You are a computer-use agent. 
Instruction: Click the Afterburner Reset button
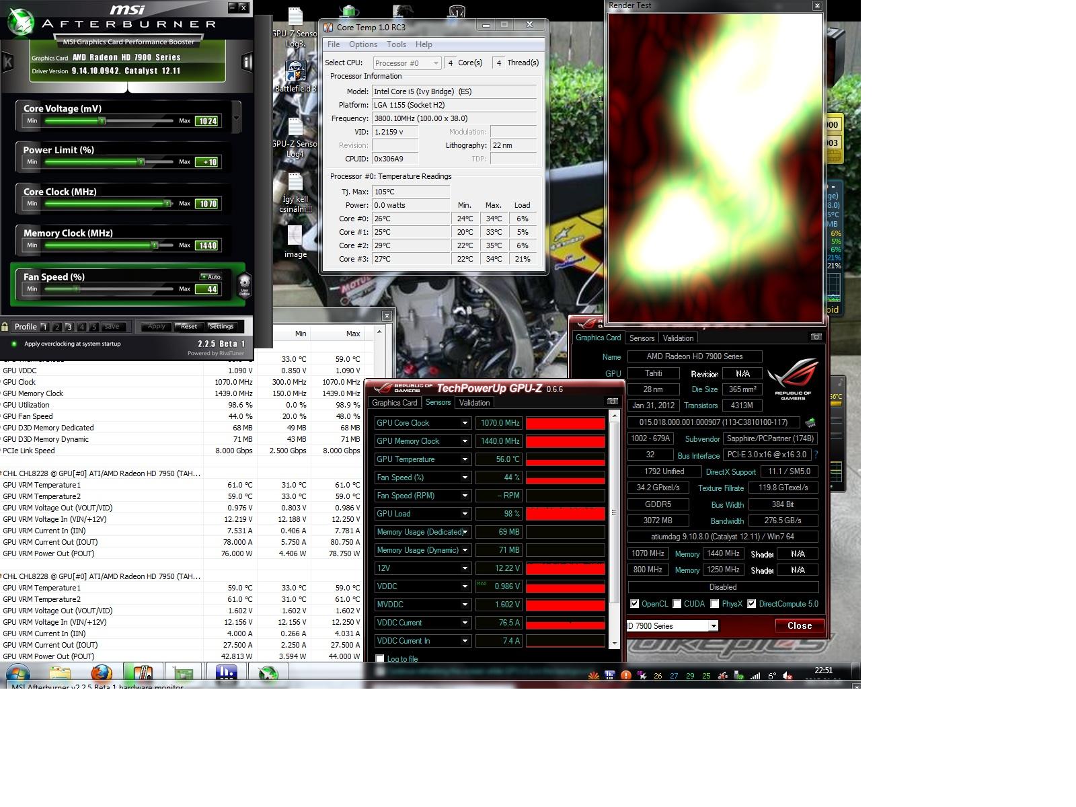(x=189, y=327)
